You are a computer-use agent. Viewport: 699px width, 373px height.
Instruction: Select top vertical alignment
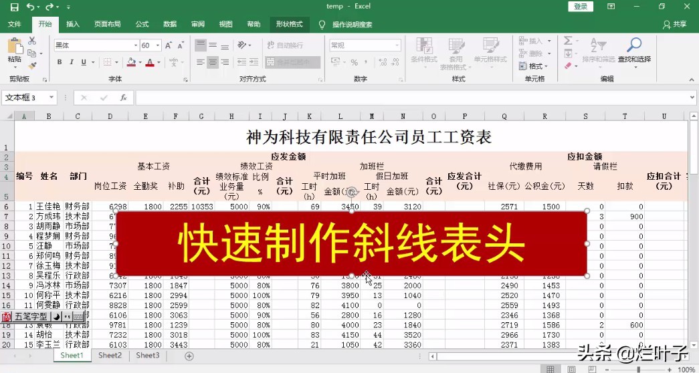pyautogui.click(x=201, y=45)
